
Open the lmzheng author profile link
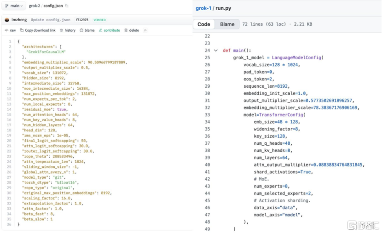19,20
